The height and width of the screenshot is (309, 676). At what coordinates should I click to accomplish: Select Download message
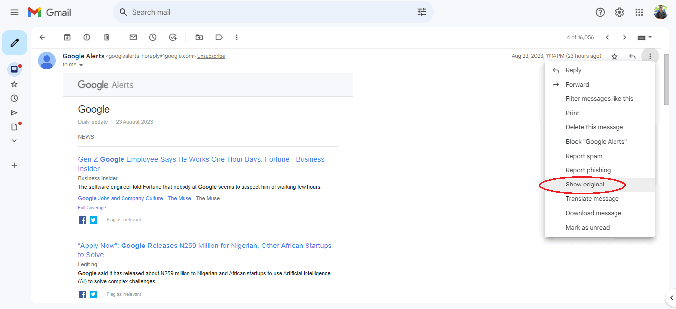coord(600,213)
